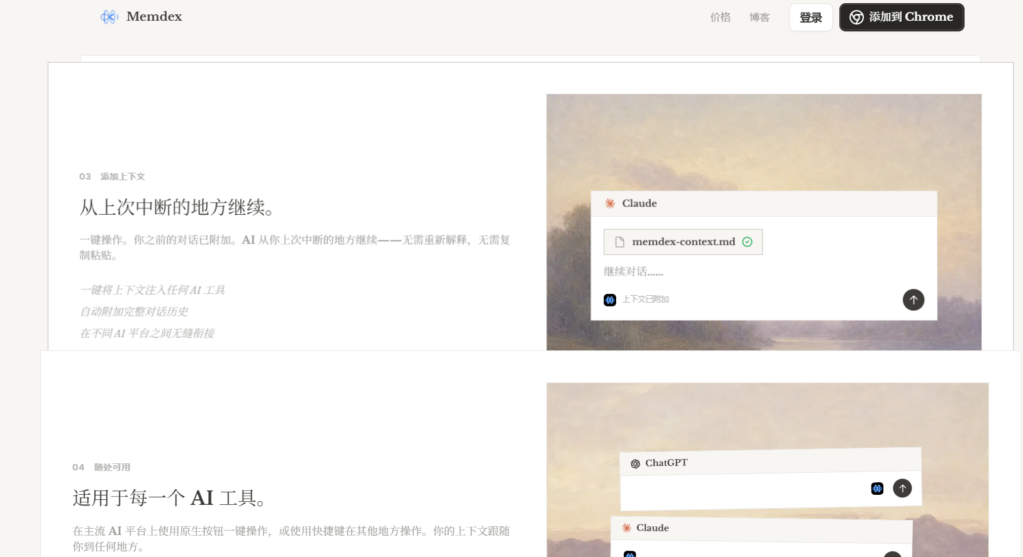Image resolution: width=1023 pixels, height=557 pixels.
Task: Open the 博客 blog link
Action: tap(760, 18)
